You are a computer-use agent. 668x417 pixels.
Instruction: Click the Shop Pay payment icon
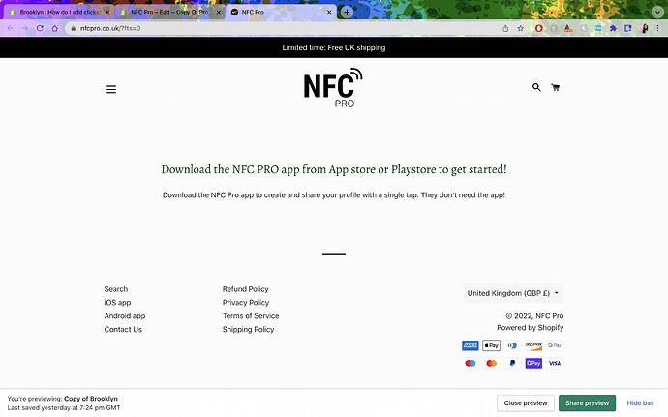pos(533,363)
